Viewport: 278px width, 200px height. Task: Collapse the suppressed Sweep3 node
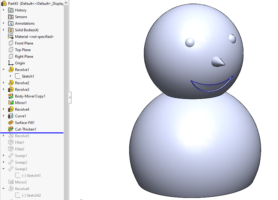pos(4,169)
